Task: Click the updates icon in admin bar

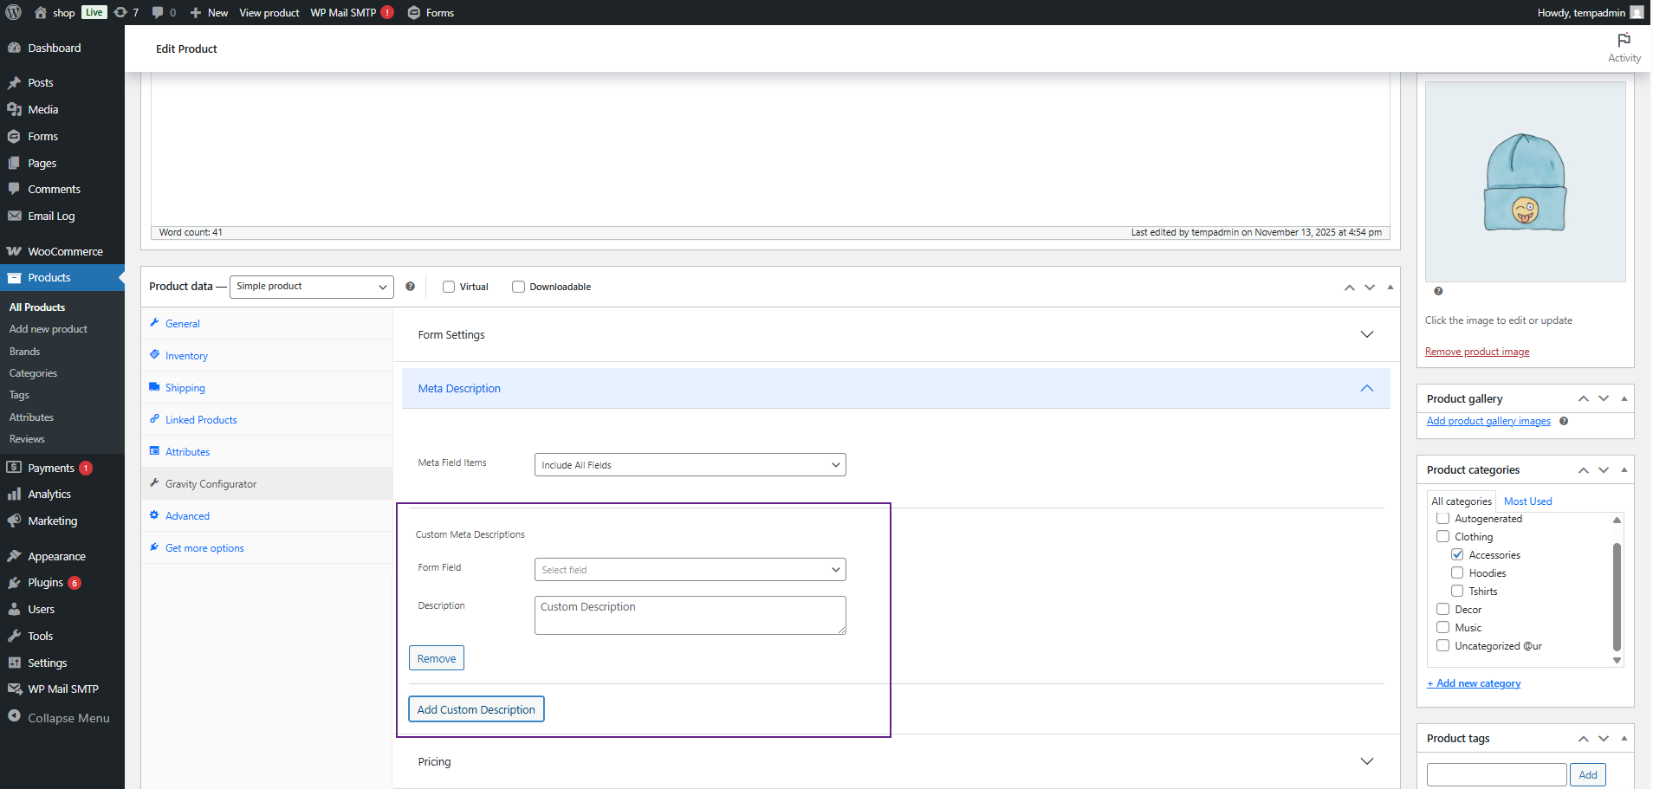Action: click(x=126, y=12)
